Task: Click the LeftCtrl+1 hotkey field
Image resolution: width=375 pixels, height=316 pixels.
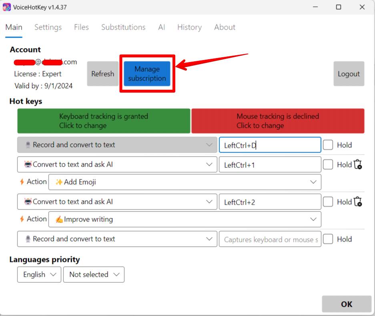Action: [x=270, y=165]
